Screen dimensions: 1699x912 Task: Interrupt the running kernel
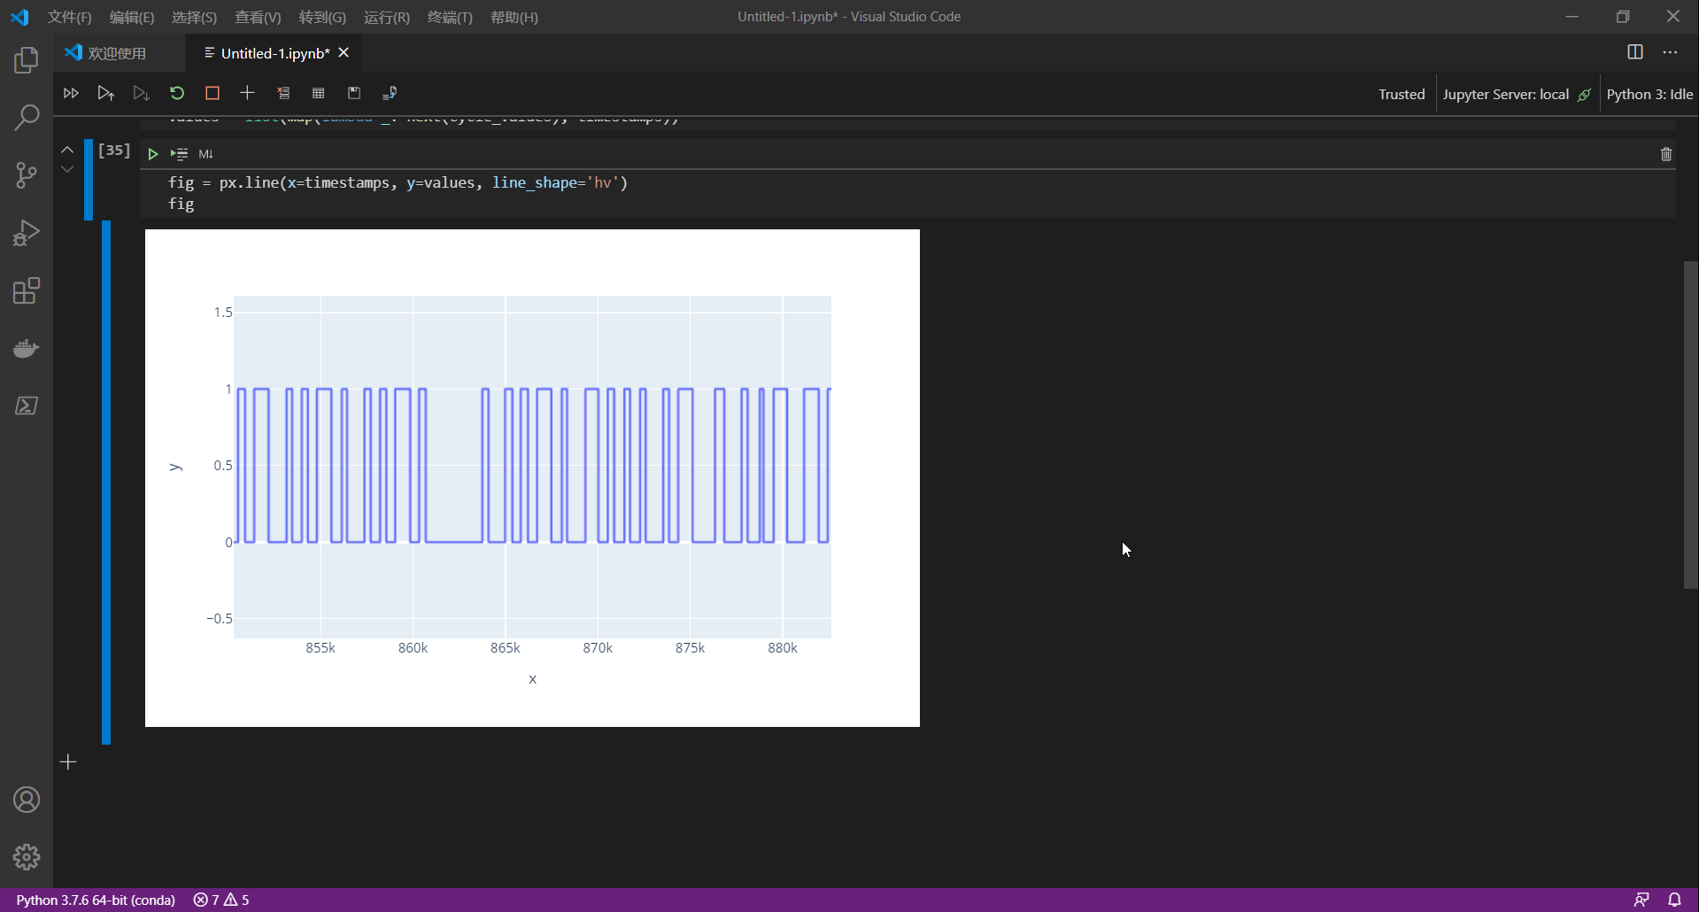(212, 92)
